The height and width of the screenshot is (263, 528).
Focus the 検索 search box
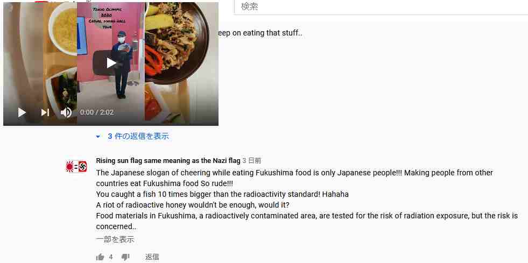pos(381,7)
